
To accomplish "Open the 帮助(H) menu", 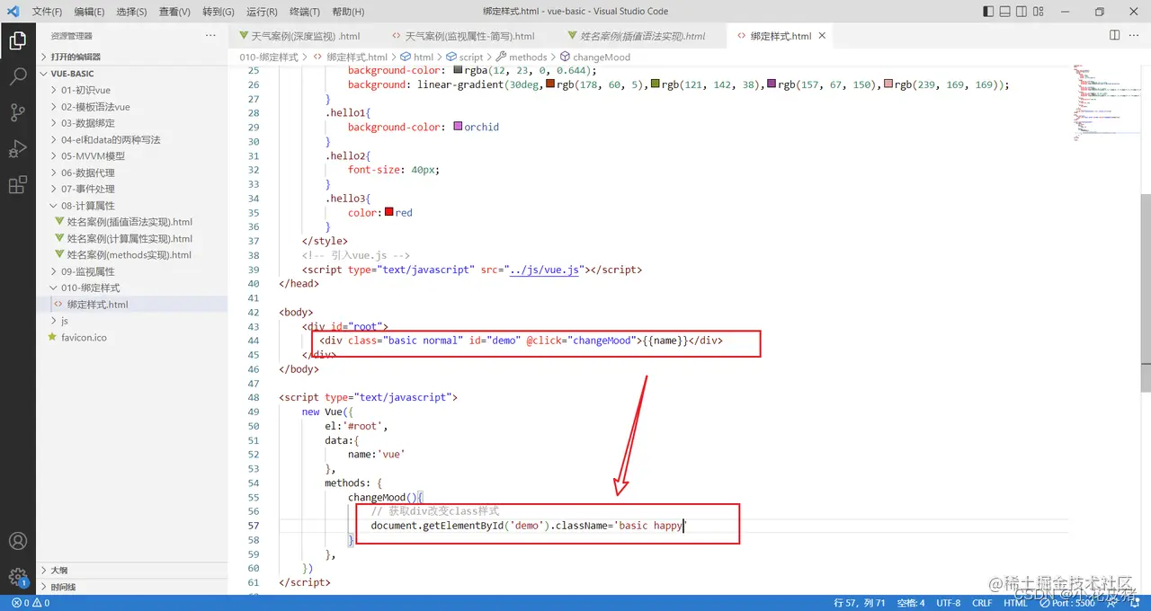I will click(x=348, y=12).
